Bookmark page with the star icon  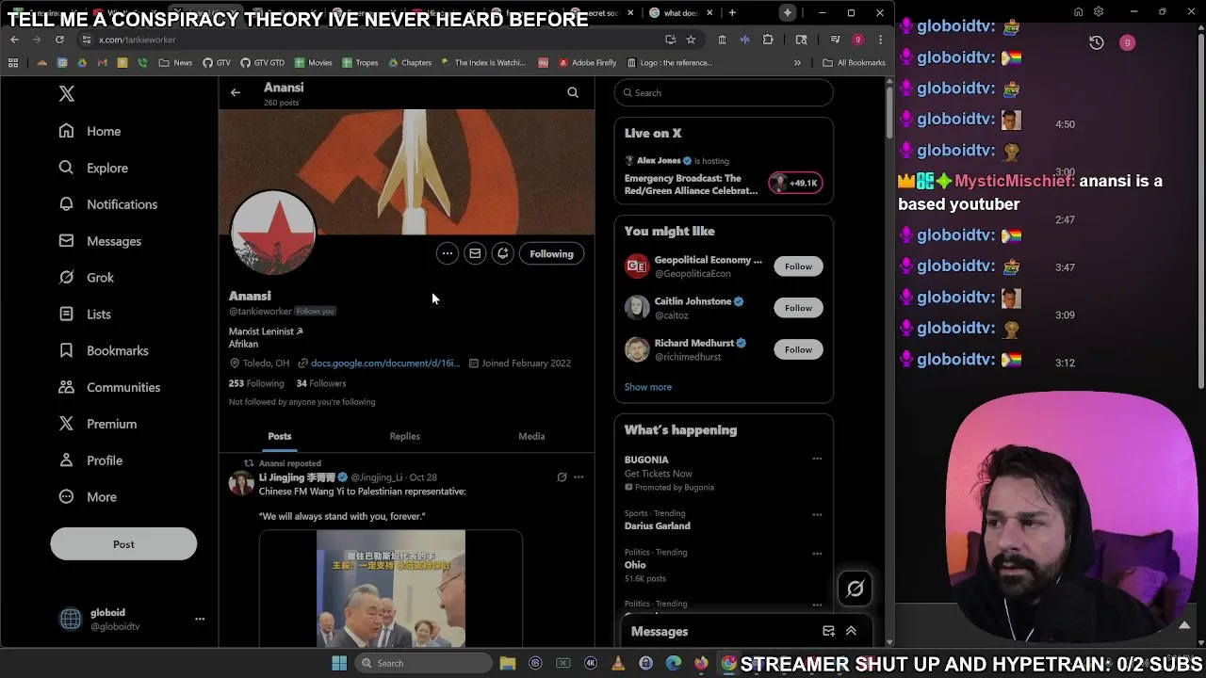pos(691,40)
